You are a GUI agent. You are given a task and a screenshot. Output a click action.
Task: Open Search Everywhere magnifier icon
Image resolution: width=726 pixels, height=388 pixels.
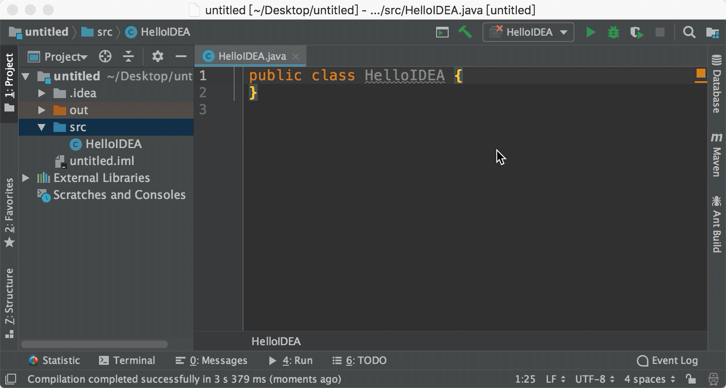689,32
